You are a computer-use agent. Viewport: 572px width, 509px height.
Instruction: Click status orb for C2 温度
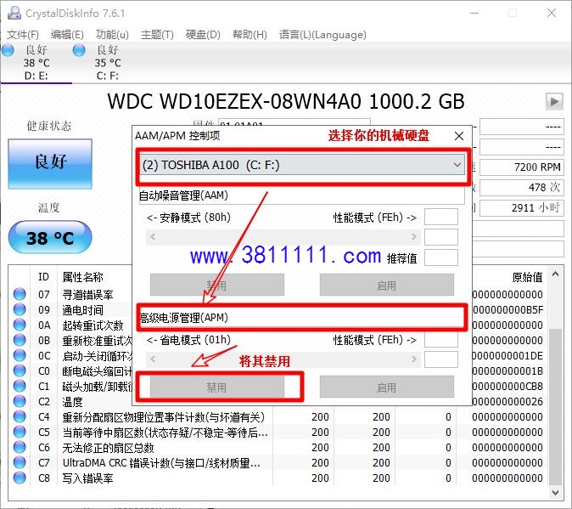pyautogui.click(x=20, y=401)
